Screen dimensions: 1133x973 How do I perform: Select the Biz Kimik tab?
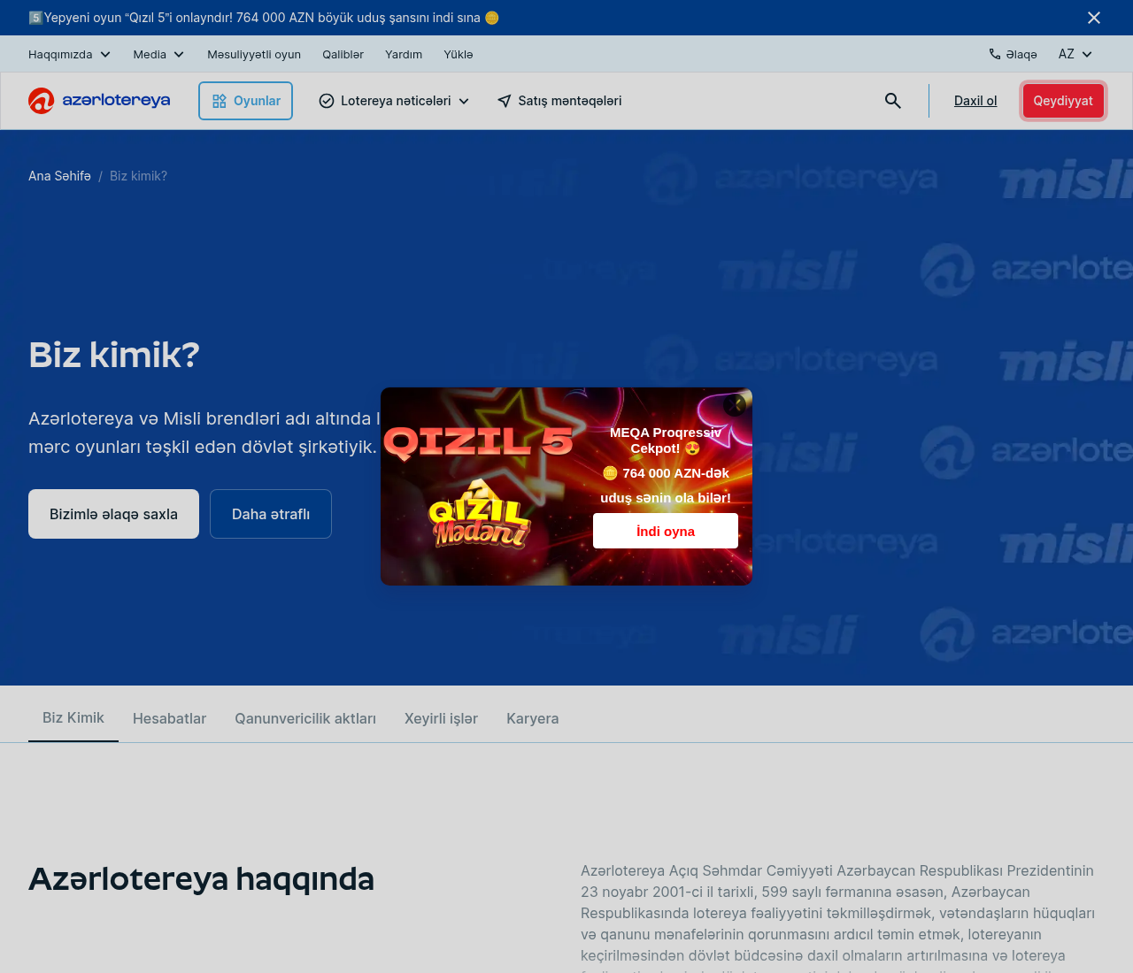tap(73, 717)
